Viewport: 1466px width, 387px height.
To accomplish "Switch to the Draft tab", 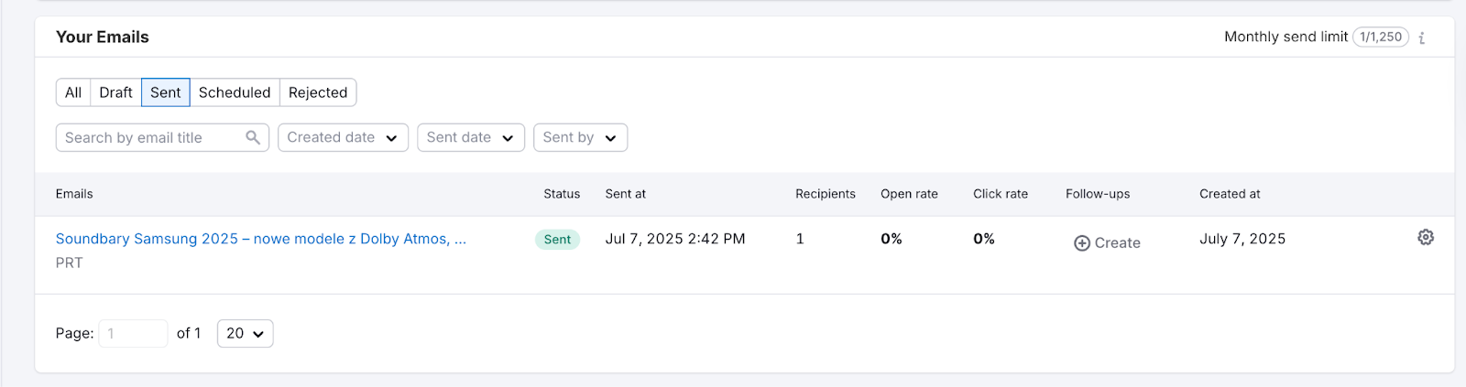I will point(115,92).
